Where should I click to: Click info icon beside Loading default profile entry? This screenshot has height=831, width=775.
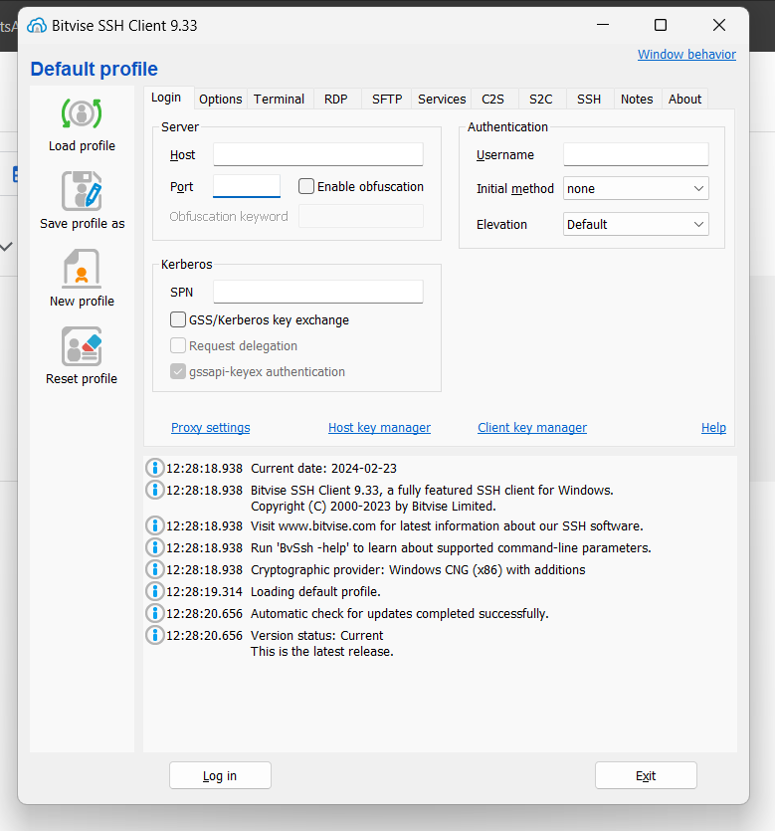point(154,591)
